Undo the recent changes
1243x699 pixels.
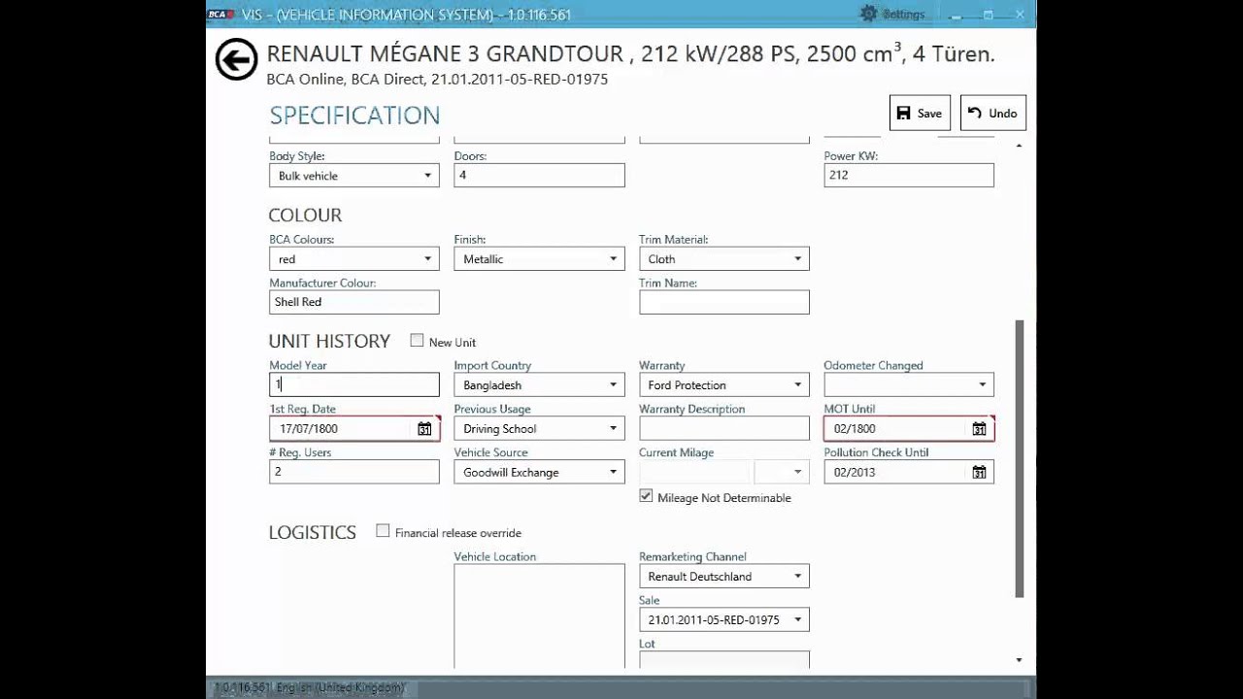click(x=992, y=113)
